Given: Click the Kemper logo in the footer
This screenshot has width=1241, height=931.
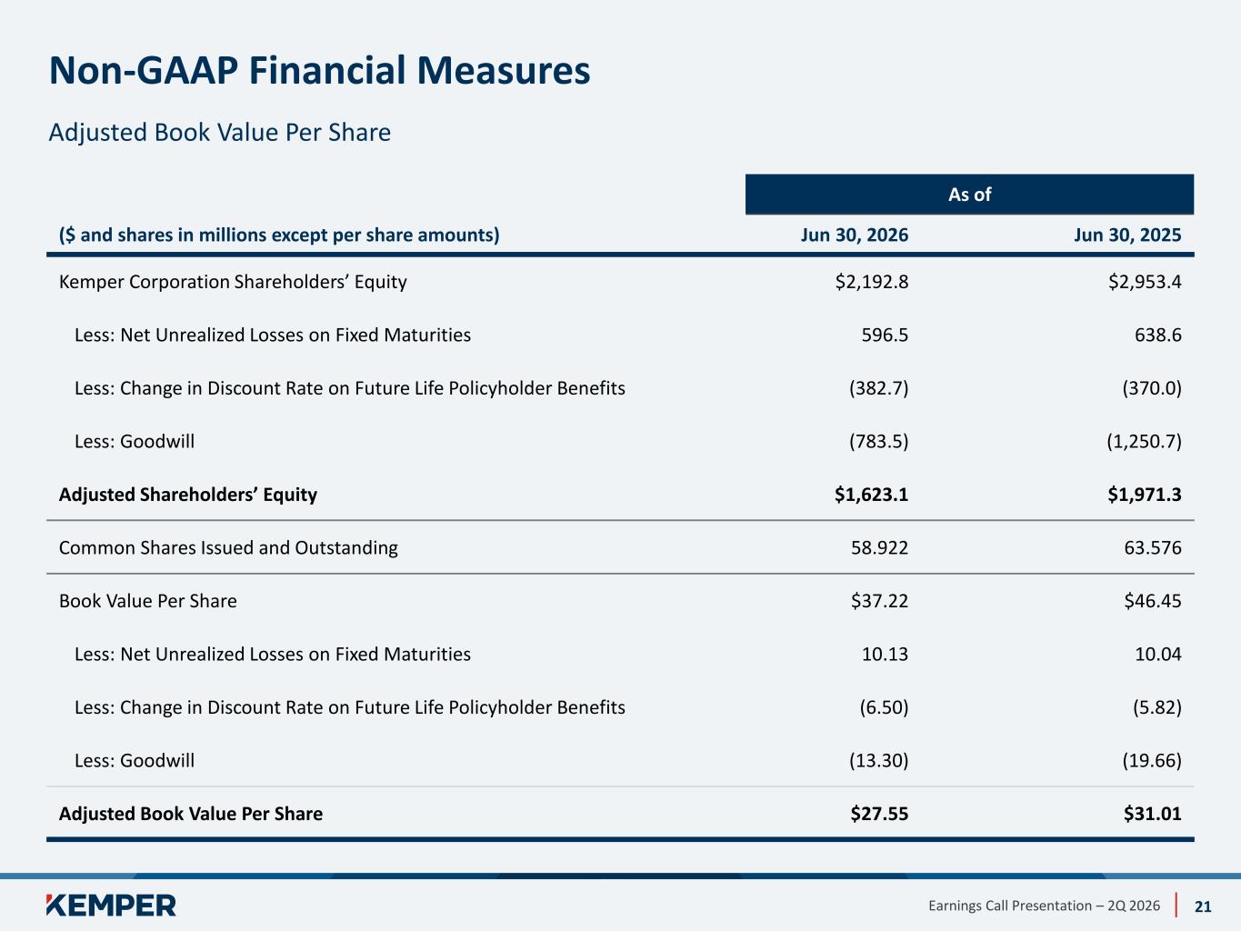Looking at the screenshot, I should tap(111, 905).
